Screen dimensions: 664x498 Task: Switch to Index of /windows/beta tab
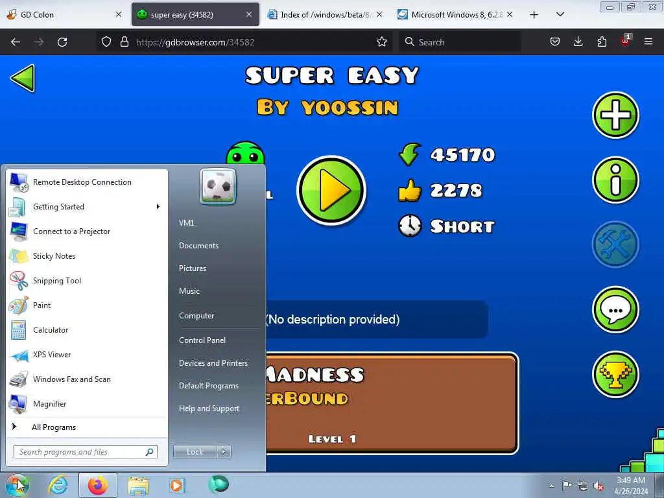(x=326, y=14)
